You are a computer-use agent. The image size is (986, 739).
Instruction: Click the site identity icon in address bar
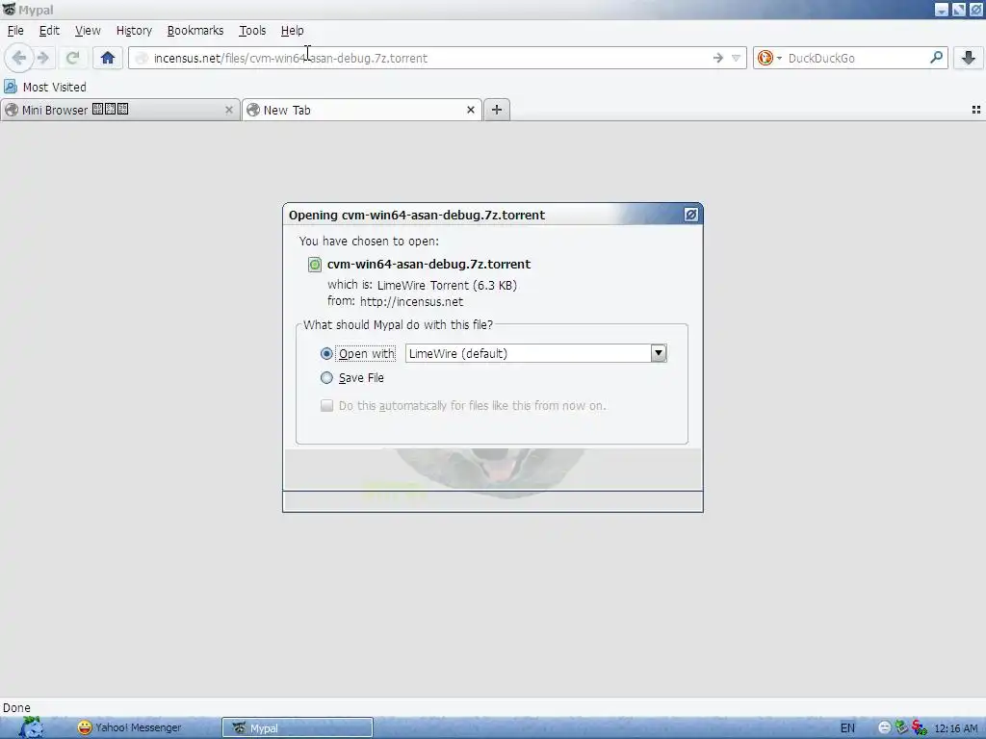(143, 58)
